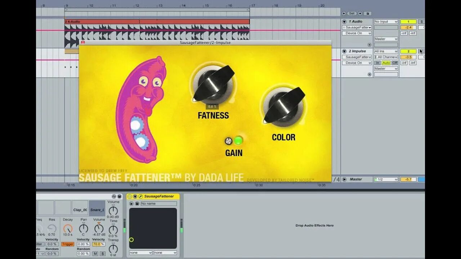
Task: Click the Fatness 0.0 % value
Action: (212, 106)
